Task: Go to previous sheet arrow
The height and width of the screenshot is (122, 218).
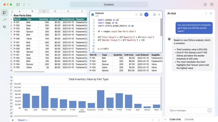Action: [152, 120]
